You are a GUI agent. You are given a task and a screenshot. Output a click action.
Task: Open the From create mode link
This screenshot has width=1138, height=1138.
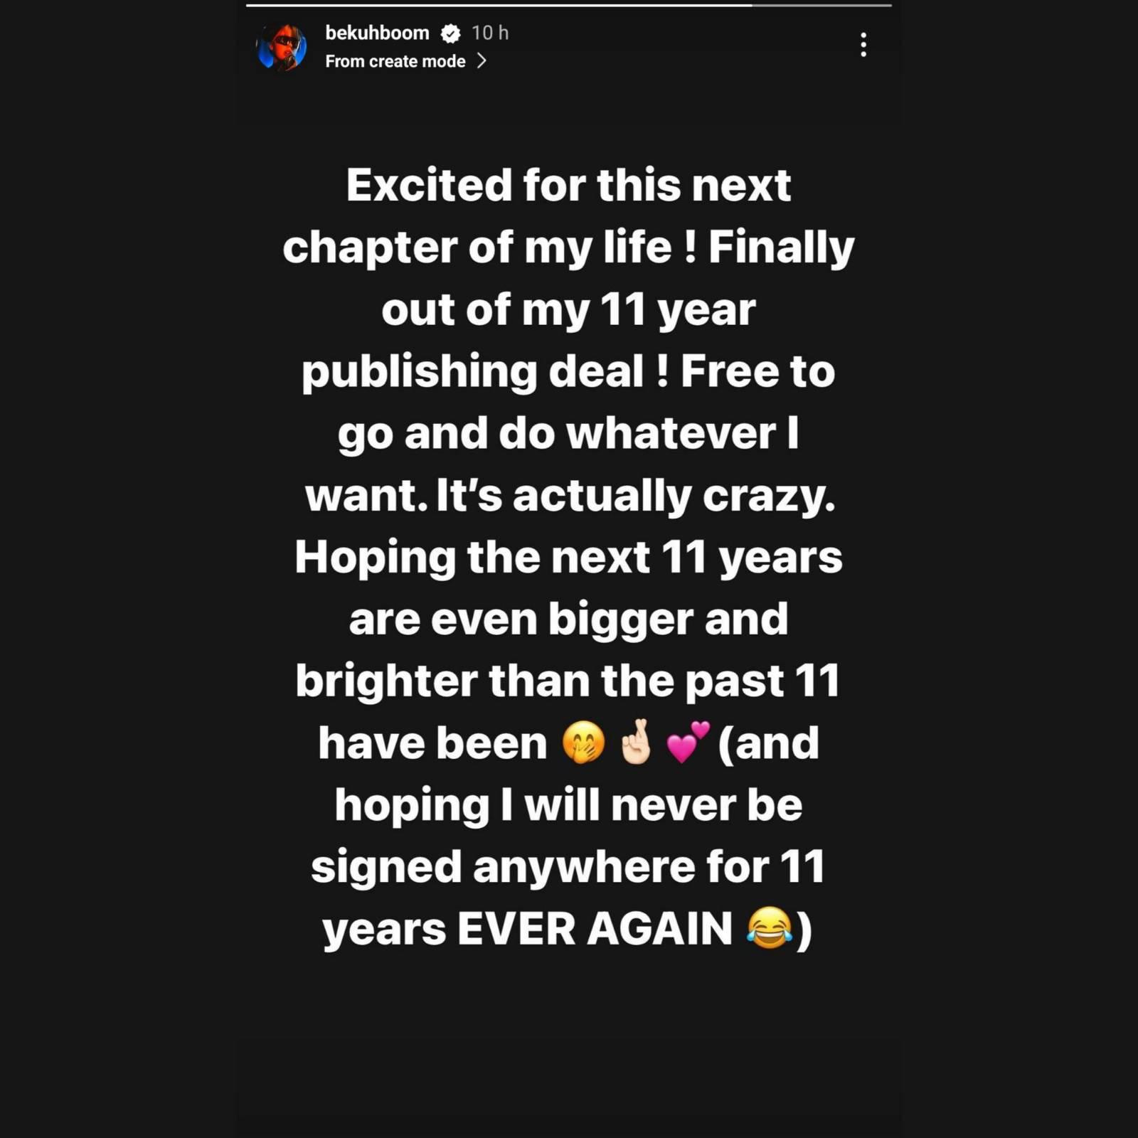tap(395, 61)
